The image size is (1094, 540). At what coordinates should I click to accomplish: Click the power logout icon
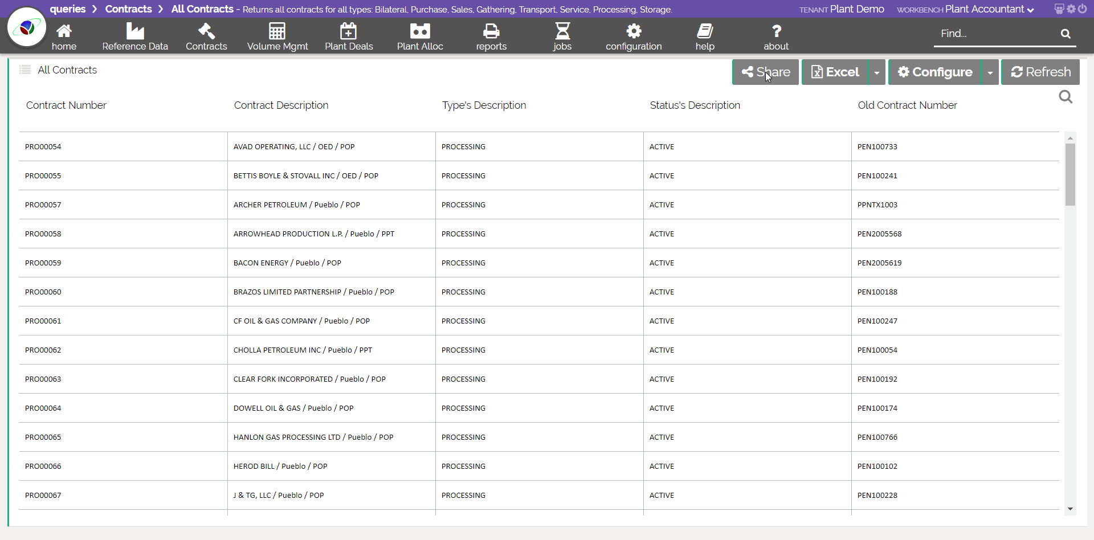[x=1082, y=9]
